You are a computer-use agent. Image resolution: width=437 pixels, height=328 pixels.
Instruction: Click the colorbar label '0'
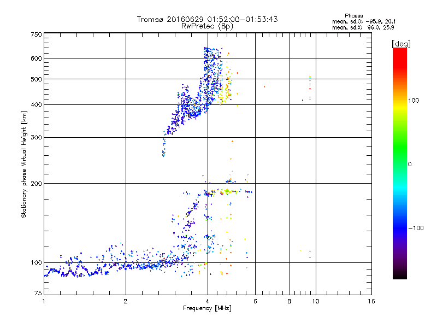click(x=410, y=165)
